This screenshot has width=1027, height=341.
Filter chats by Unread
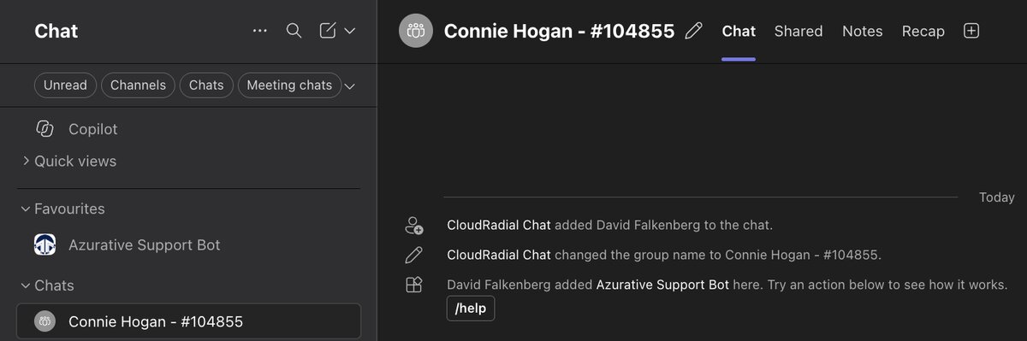click(x=66, y=85)
